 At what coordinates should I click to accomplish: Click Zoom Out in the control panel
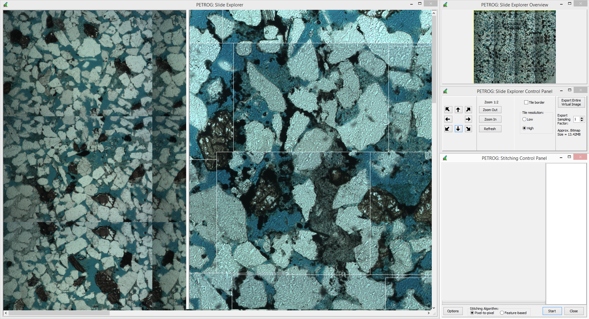[x=490, y=110]
